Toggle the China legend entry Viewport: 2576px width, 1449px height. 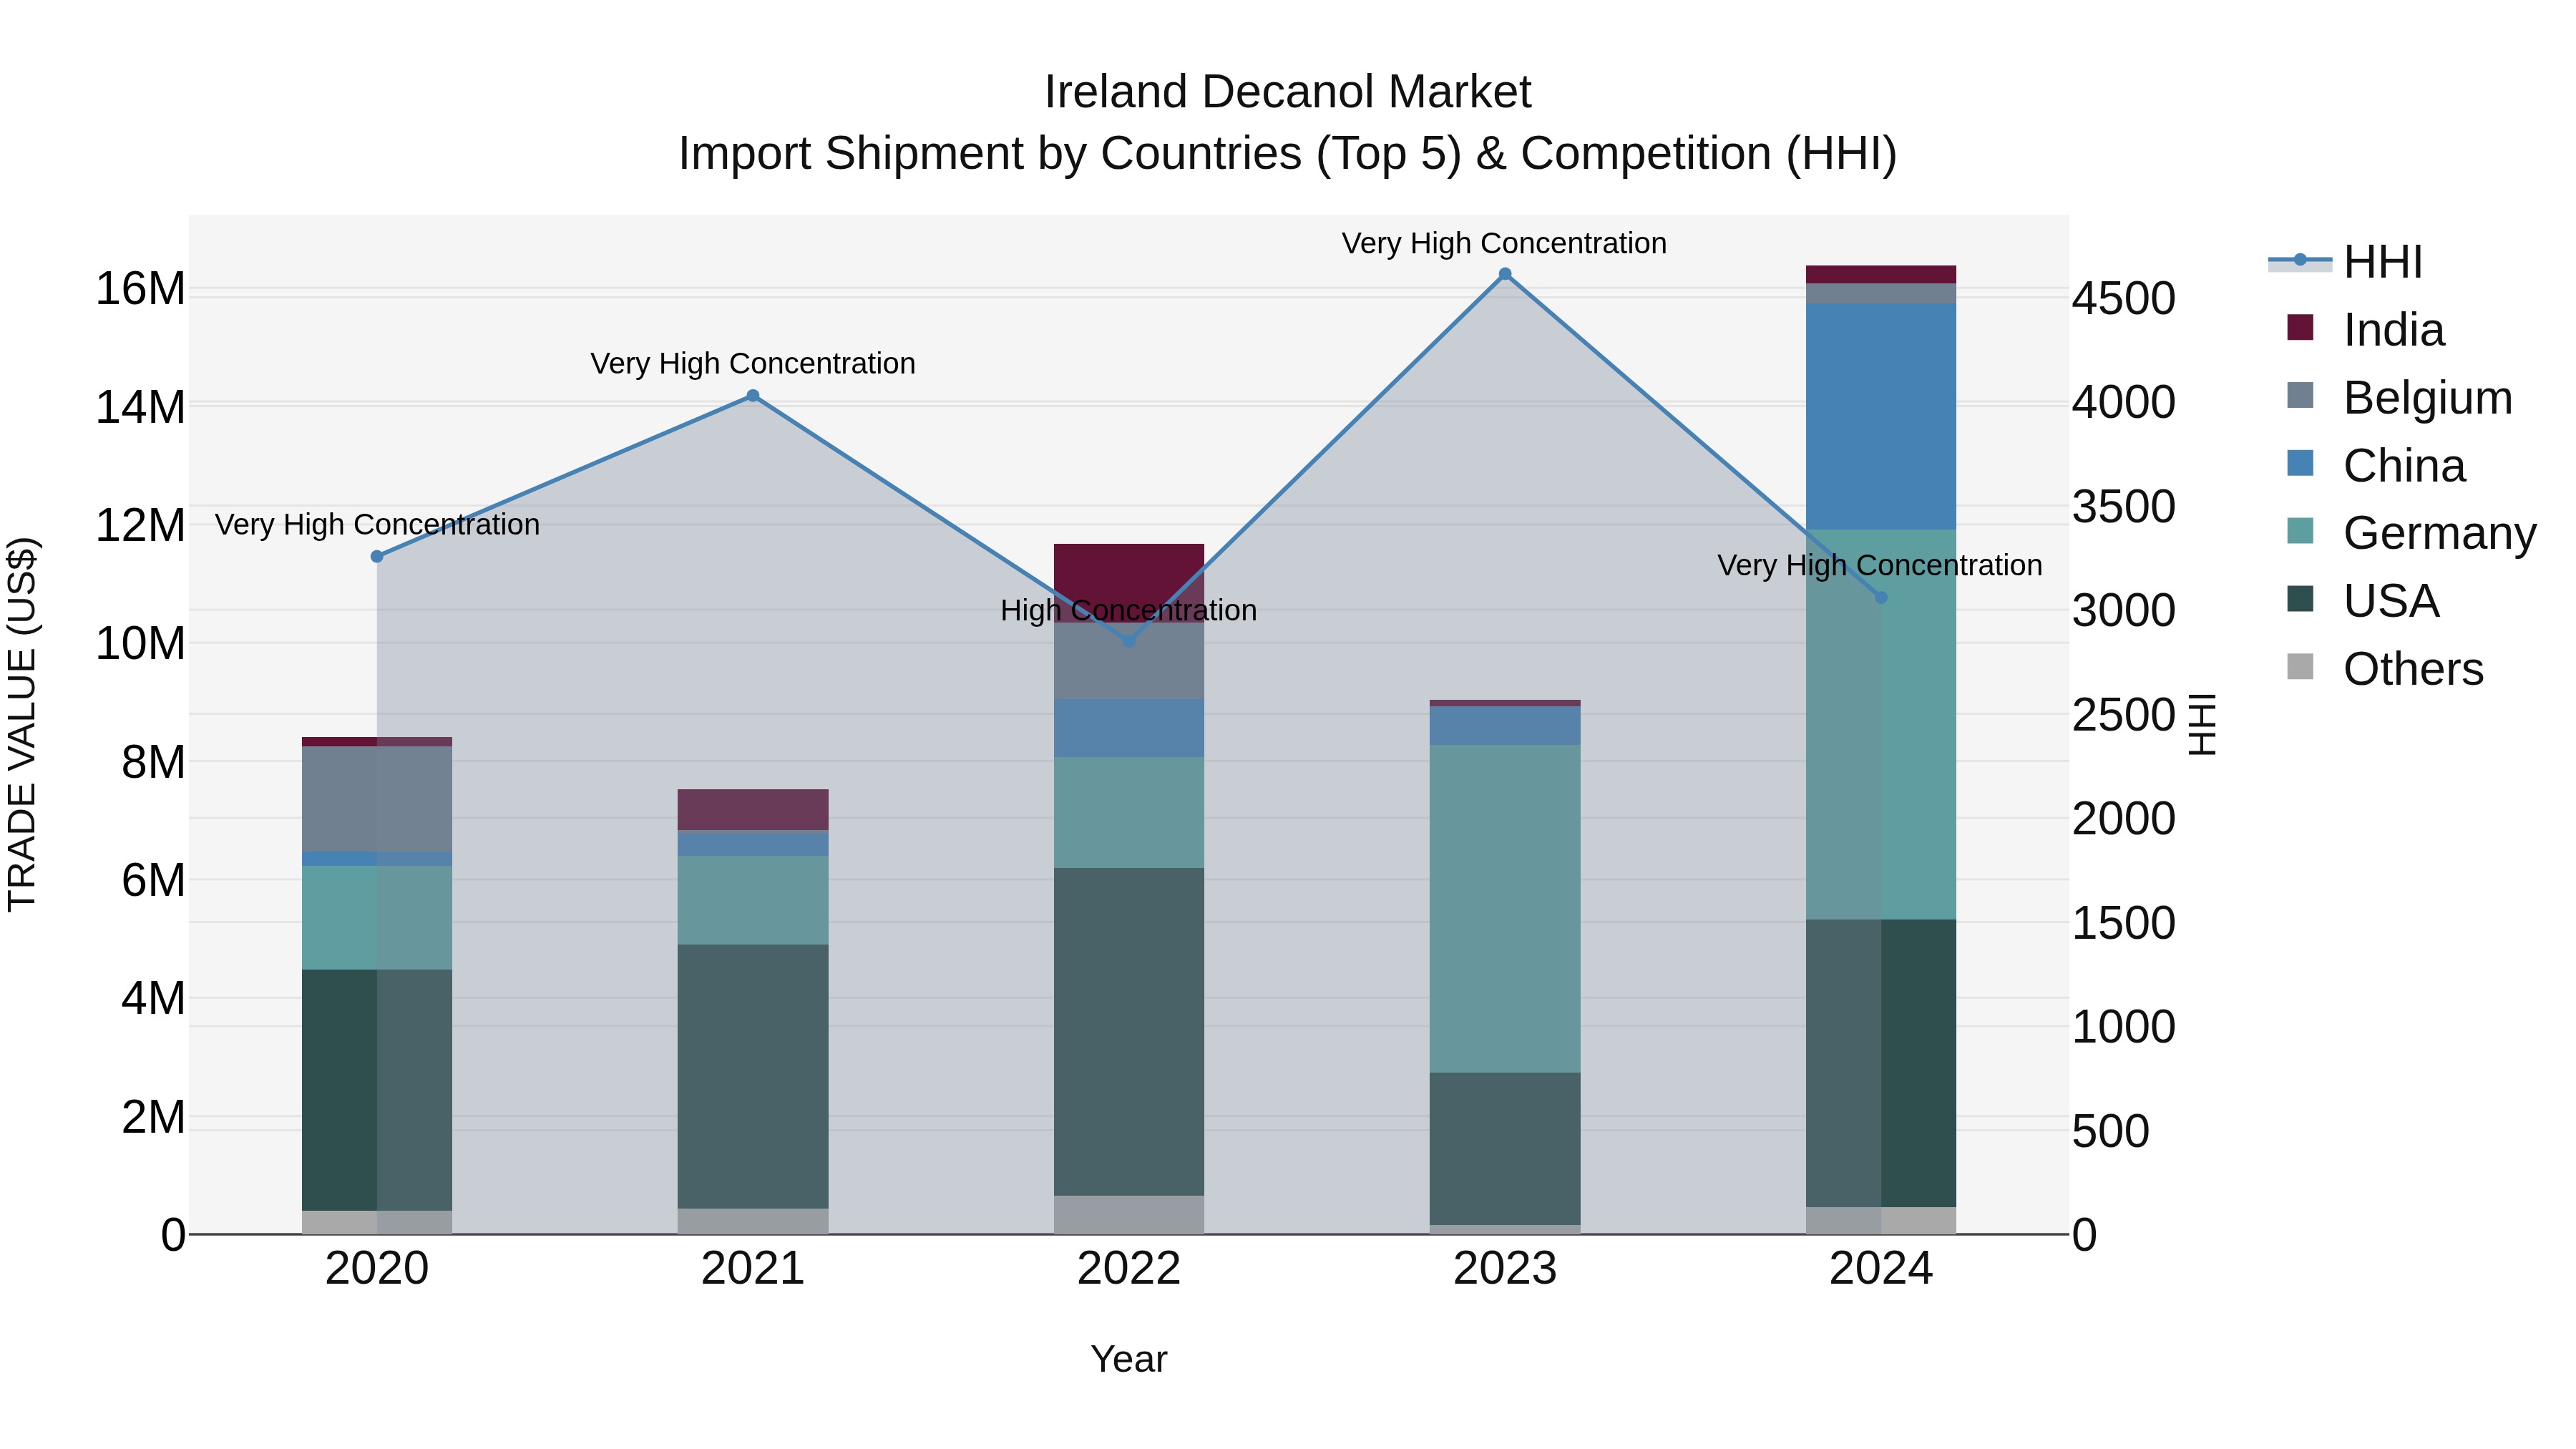[2376, 466]
